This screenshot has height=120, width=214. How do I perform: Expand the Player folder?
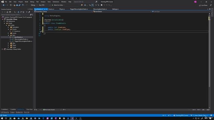[x=8, y=45]
